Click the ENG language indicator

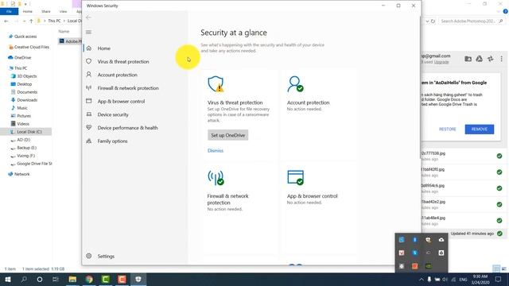coord(463,280)
